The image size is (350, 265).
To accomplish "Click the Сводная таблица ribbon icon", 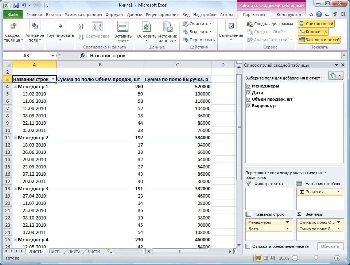I will pos(13,28).
